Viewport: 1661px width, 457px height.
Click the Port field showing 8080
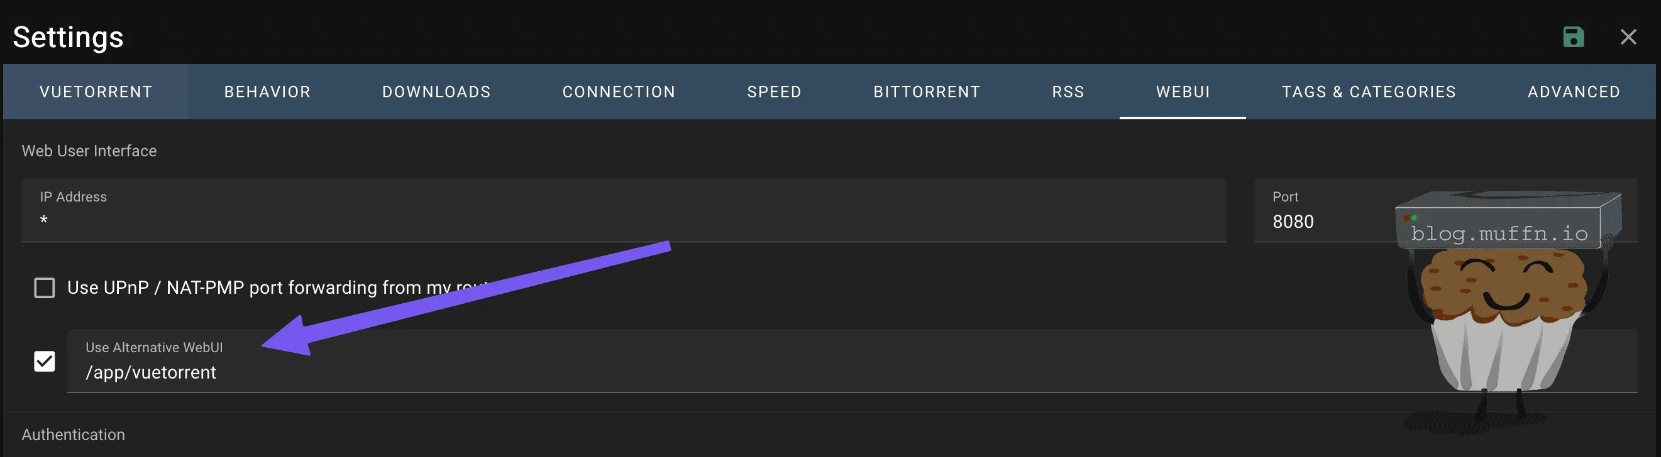1322,222
